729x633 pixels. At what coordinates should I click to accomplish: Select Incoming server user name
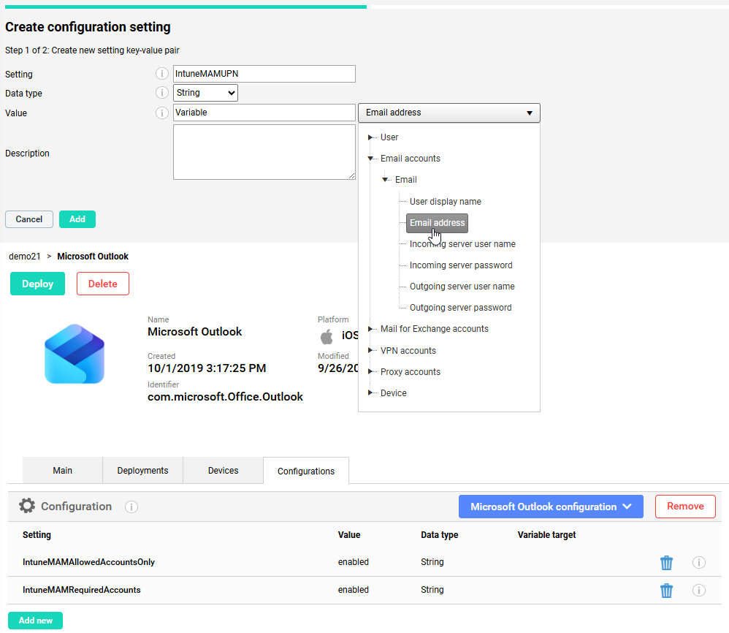click(x=462, y=243)
